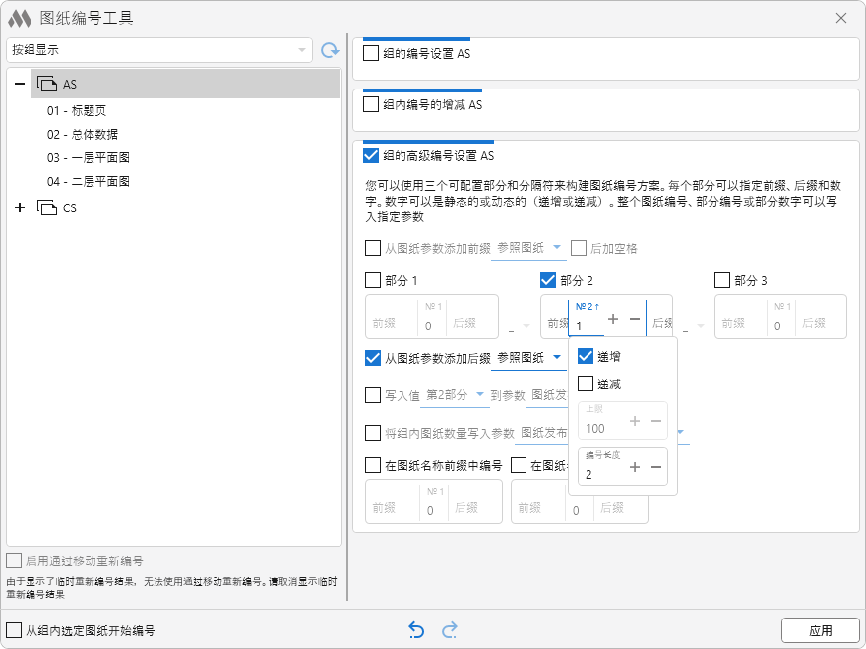The width and height of the screenshot is (866, 649).
Task: Increase 编号长度 with the plus icon
Action: coord(635,467)
